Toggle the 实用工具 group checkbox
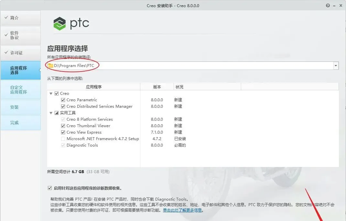The image size is (346, 221). (57, 113)
